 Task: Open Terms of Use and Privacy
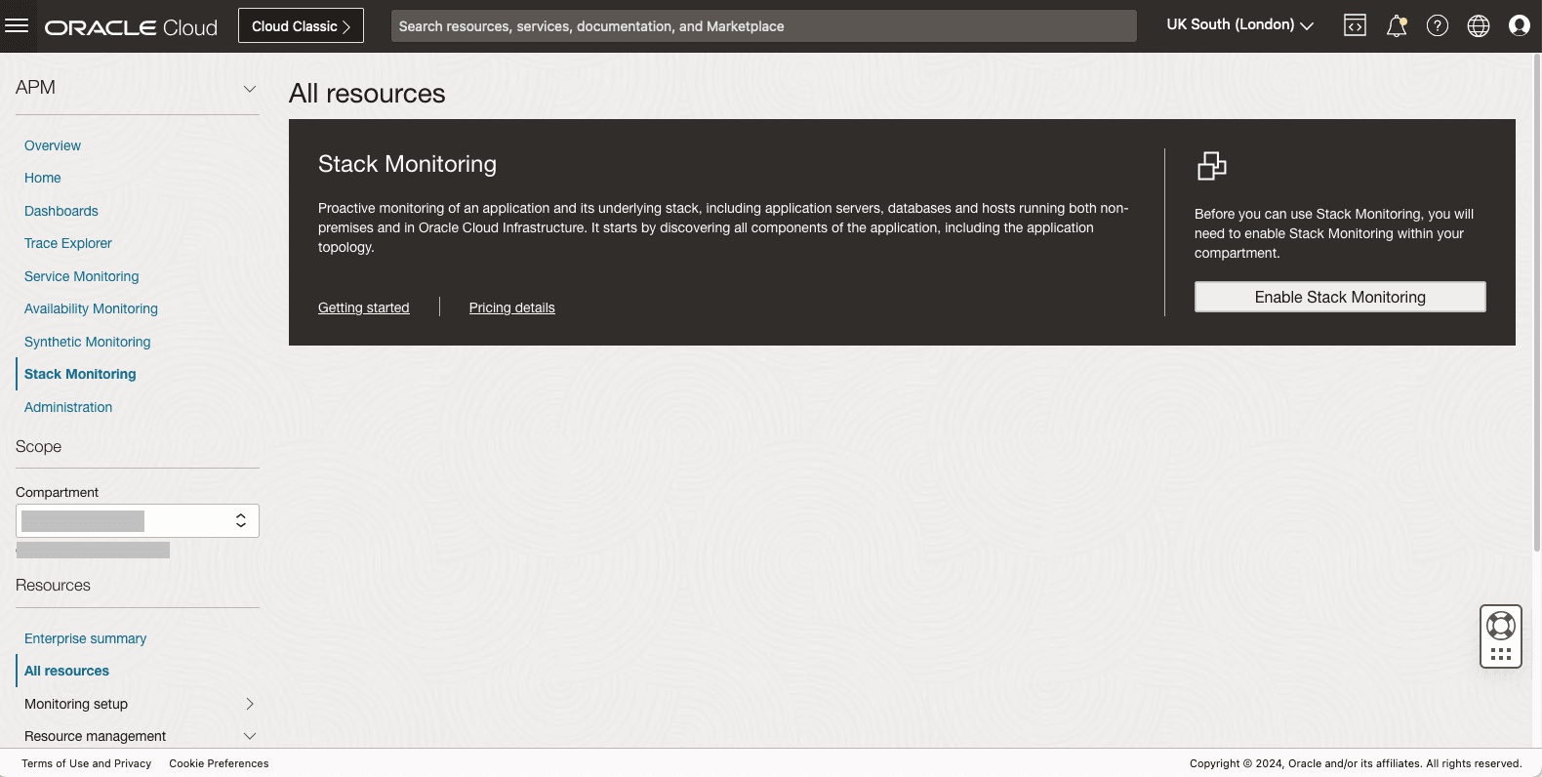(x=87, y=763)
